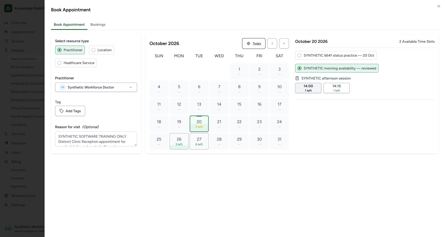Click the Users sidebar icon

[6, 152]
